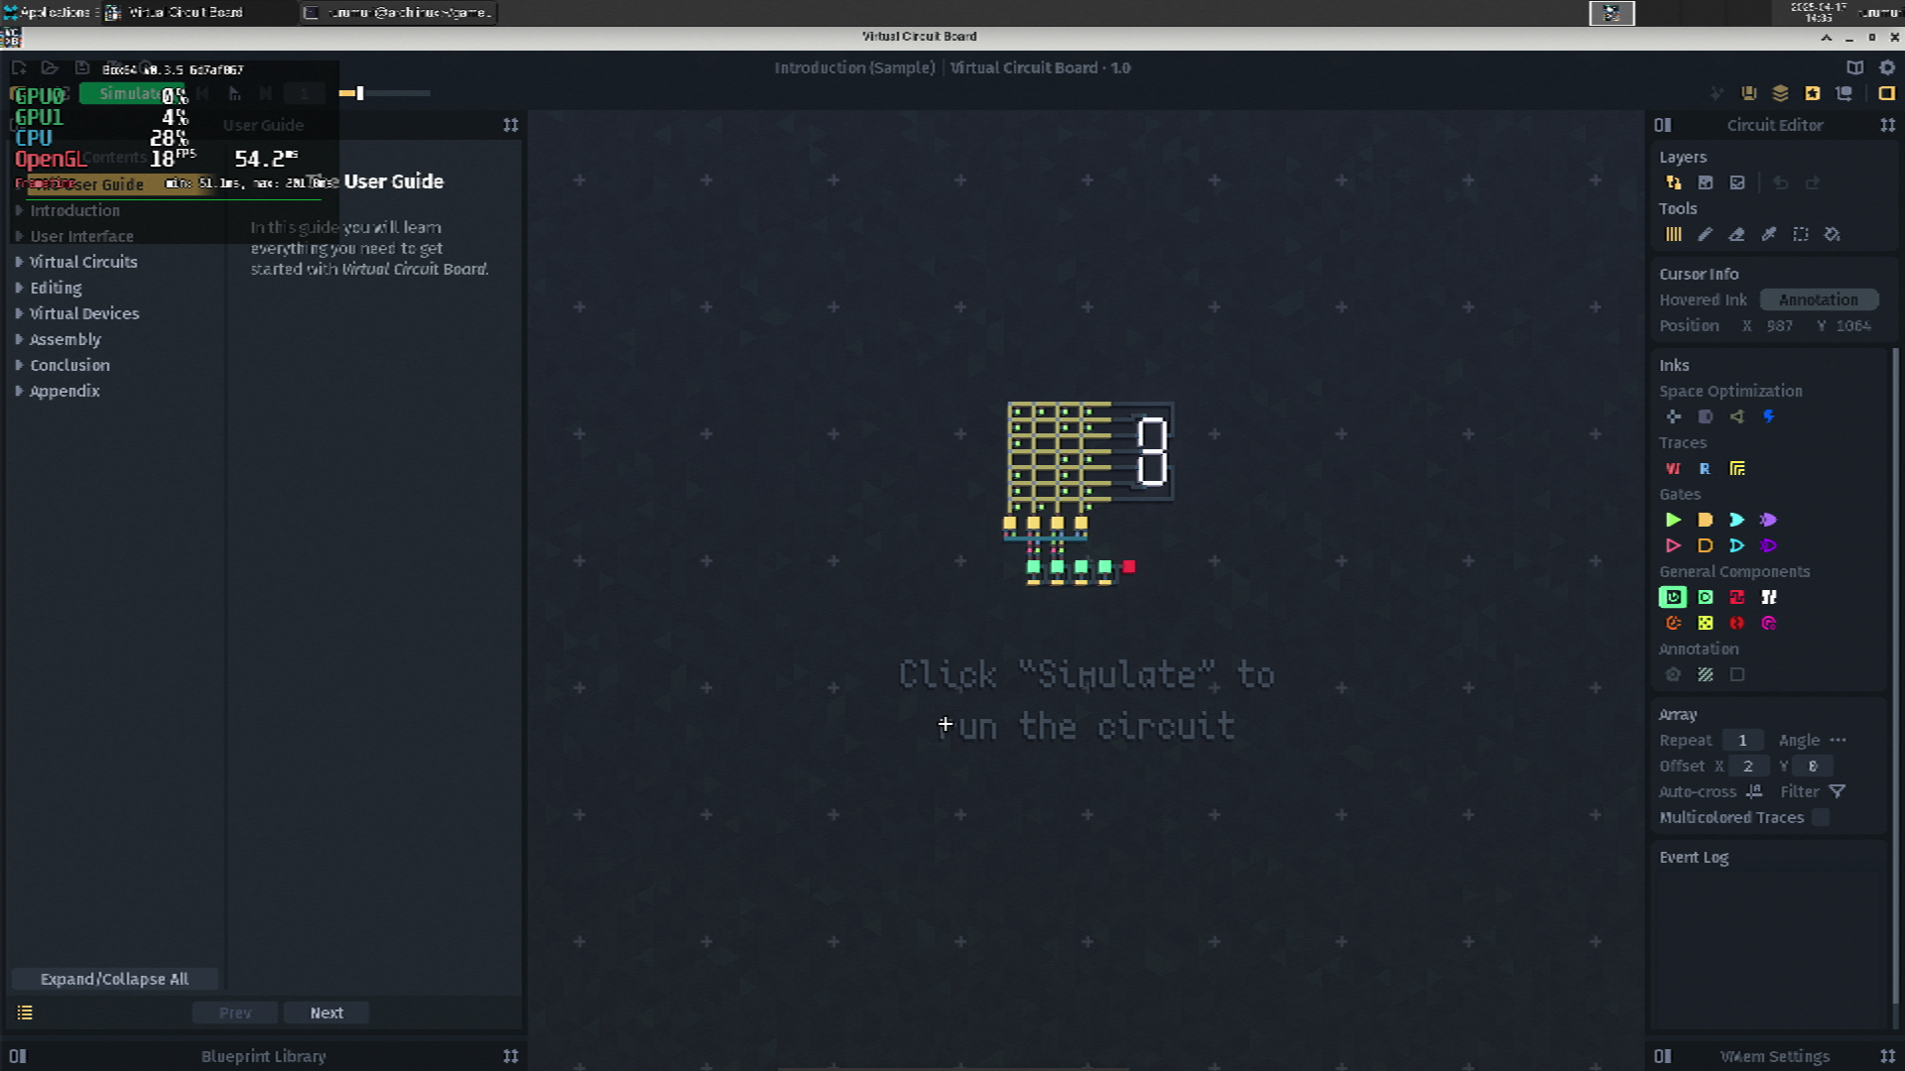
Task: Choose the Write trace ink (W)
Action: tap(1674, 468)
